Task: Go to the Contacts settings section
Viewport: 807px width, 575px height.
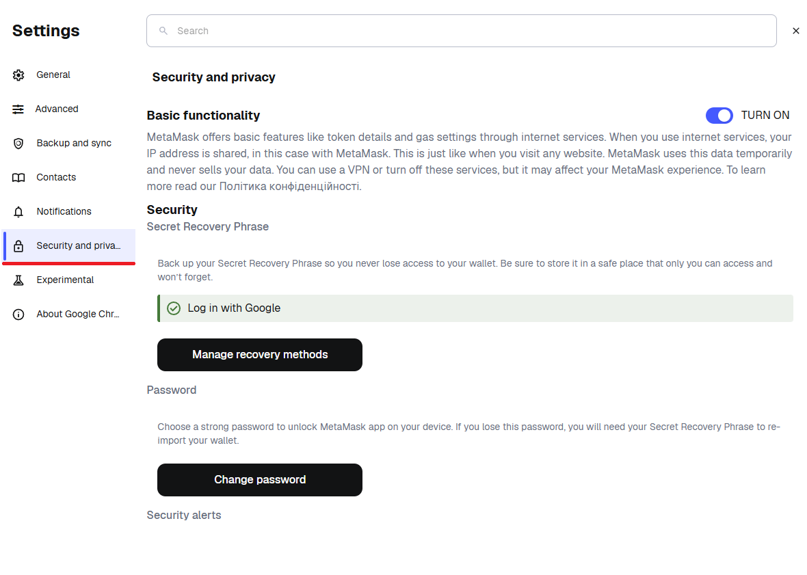Action: point(56,178)
